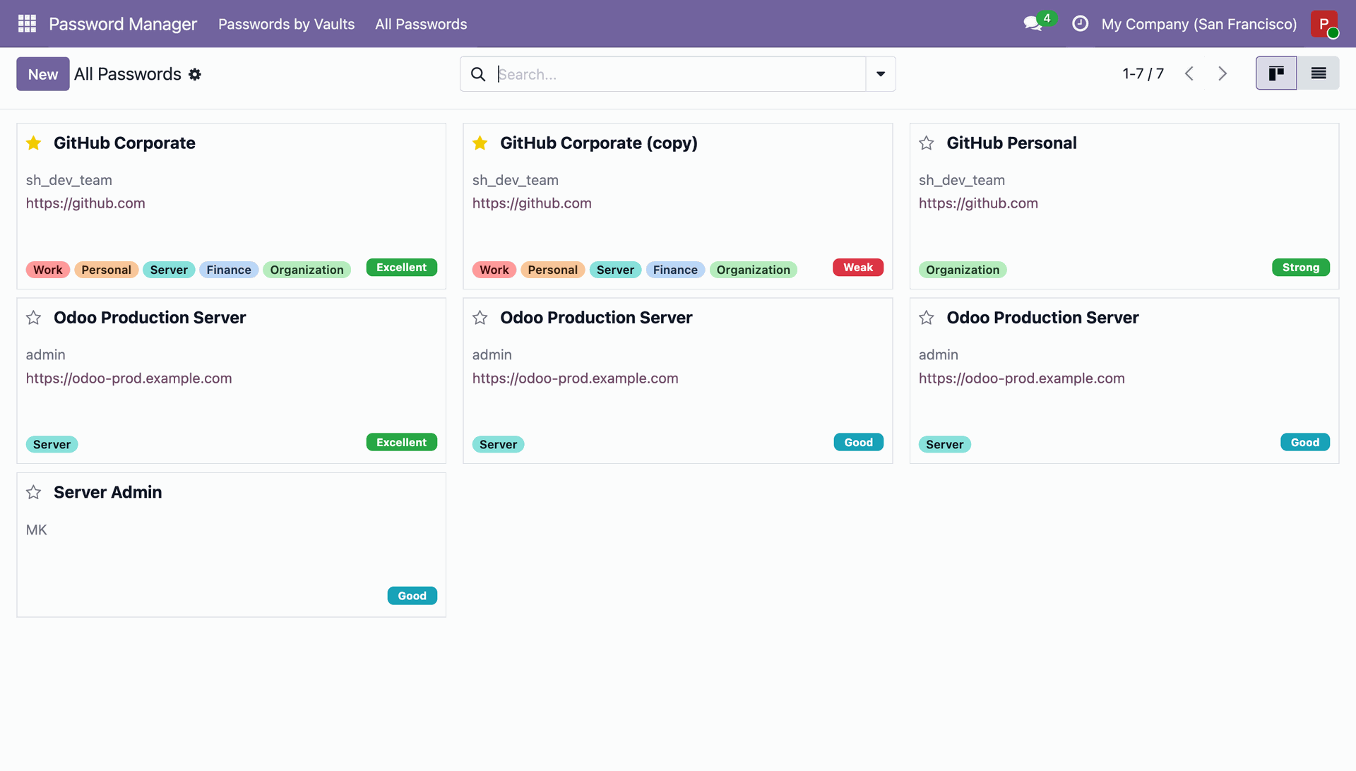
Task: Open the GitHub Corporate (copy) card title
Action: click(x=599, y=143)
